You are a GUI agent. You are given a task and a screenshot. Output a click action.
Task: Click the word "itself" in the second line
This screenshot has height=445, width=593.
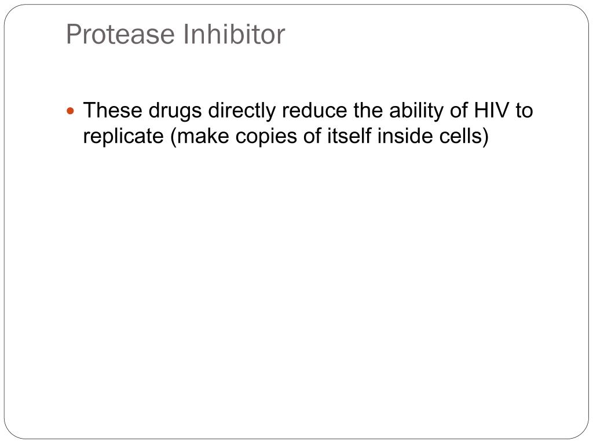click(x=349, y=136)
